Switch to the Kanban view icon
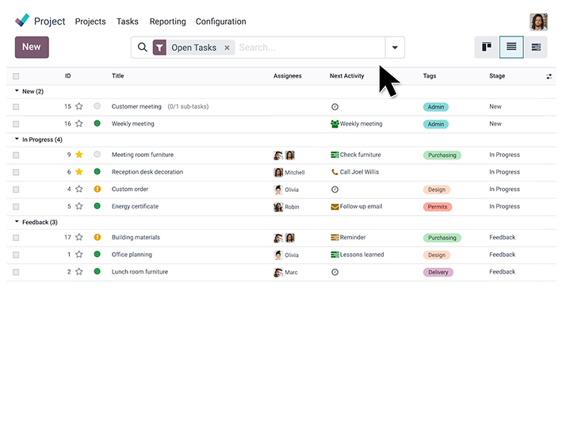 pyautogui.click(x=487, y=47)
